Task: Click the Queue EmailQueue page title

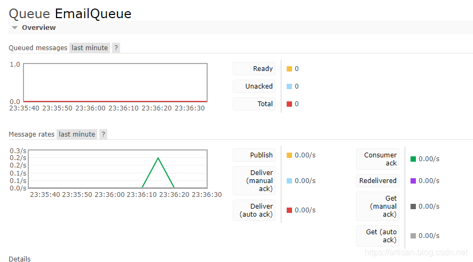Action: (x=70, y=13)
